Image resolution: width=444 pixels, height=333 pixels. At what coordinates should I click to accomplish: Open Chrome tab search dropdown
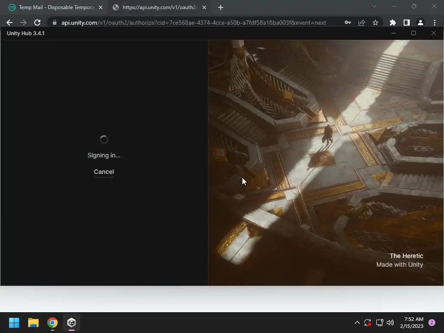coord(374,6)
